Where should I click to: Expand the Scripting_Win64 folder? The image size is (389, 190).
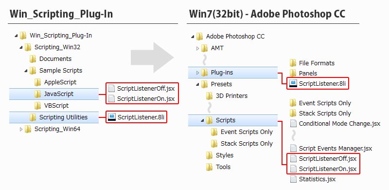(21, 129)
